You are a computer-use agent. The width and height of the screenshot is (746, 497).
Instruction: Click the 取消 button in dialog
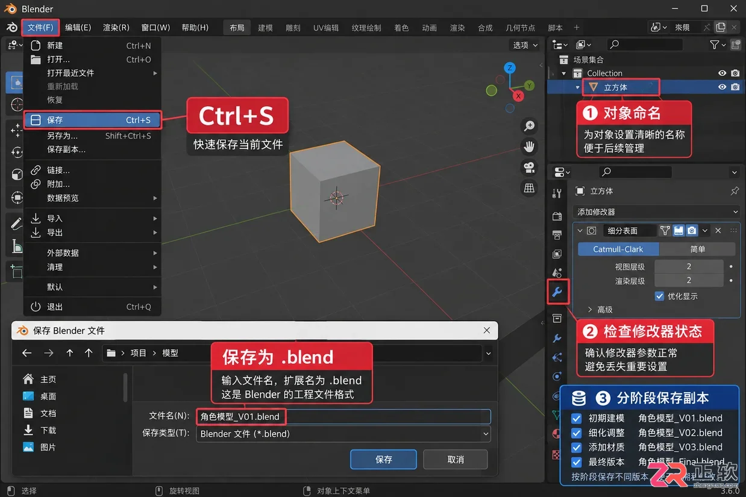[456, 459]
